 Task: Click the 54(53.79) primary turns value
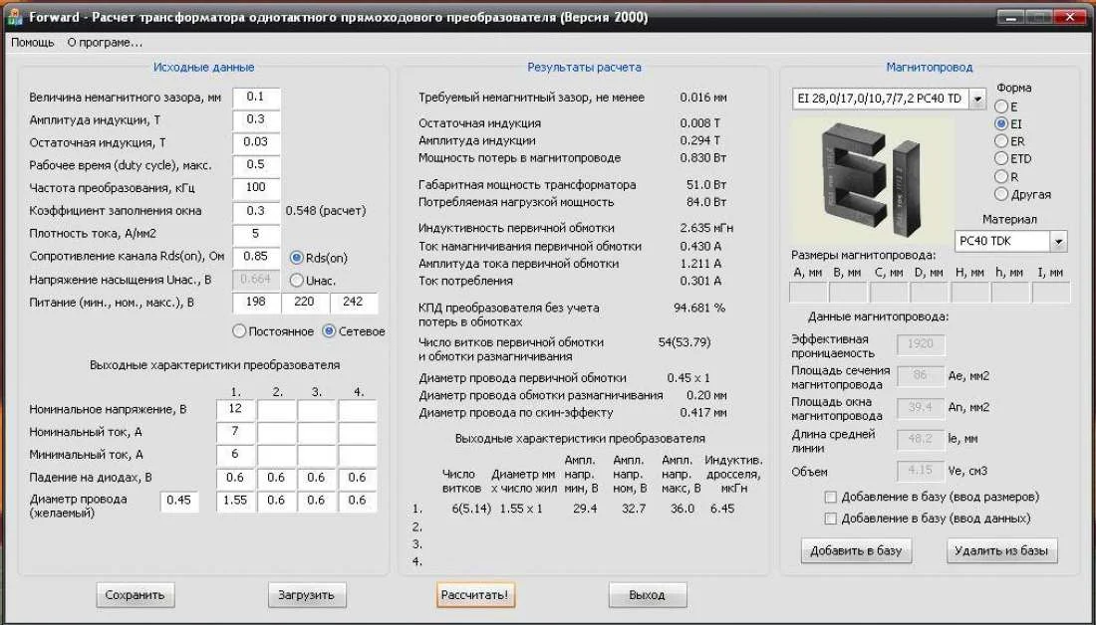pyautogui.click(x=685, y=343)
